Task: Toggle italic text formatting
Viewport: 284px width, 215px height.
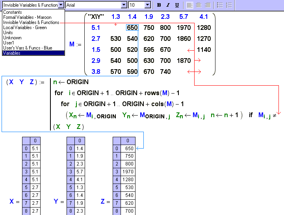Action: (x=168, y=5)
